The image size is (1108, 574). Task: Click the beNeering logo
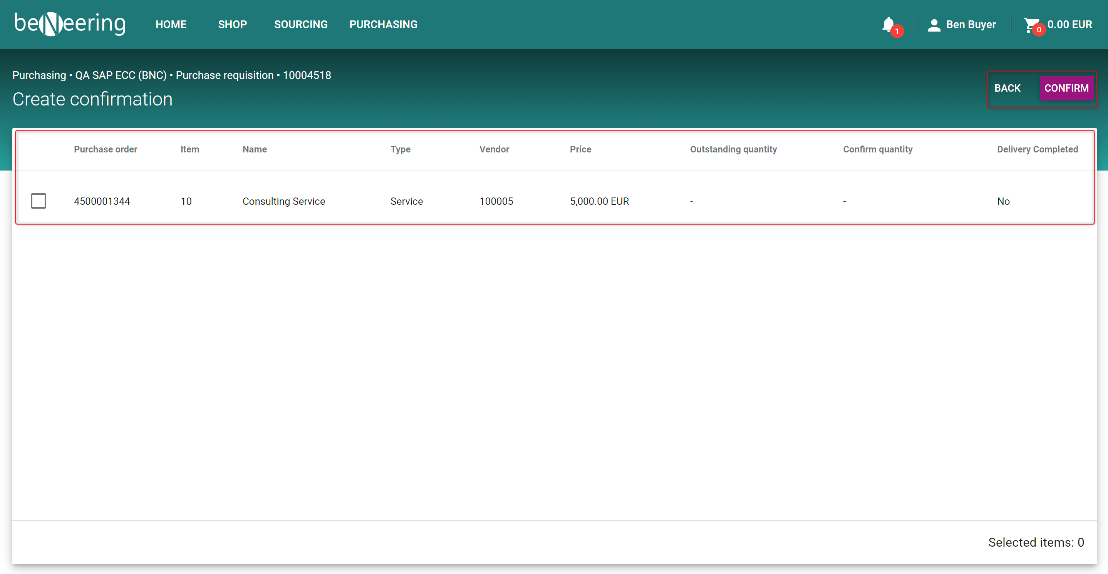click(70, 24)
